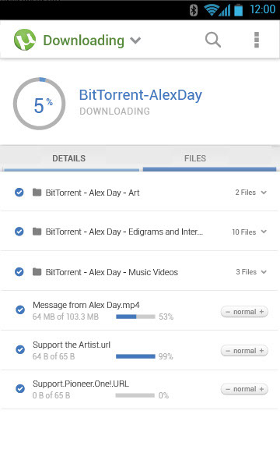Open the Downloading filter dropdown
The width and height of the screenshot is (280, 460).
(136, 41)
